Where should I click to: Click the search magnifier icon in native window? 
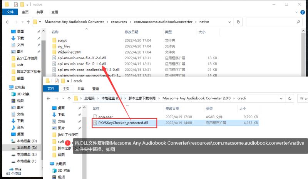tap(298, 22)
